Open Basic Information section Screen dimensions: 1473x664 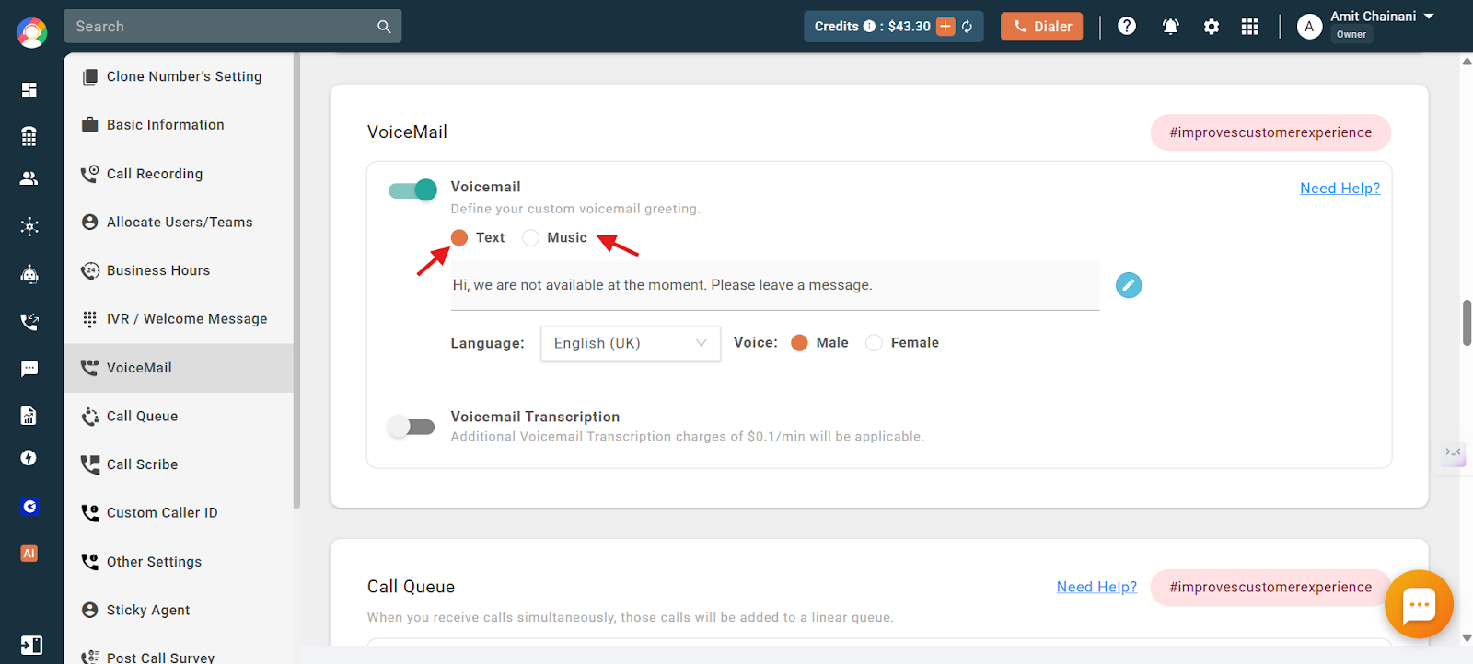point(179,125)
